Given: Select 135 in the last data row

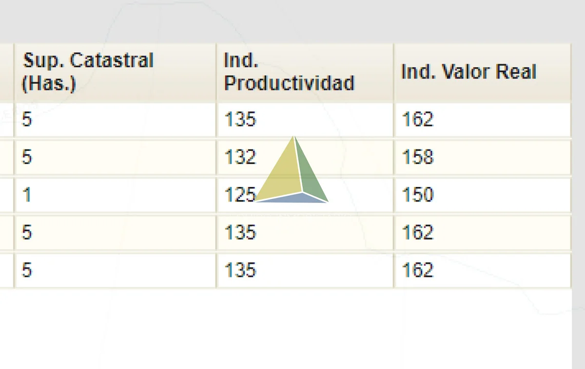Looking at the screenshot, I should point(240,270).
